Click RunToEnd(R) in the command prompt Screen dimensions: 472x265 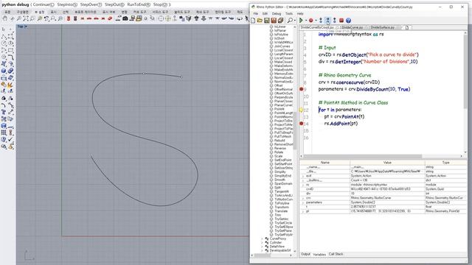tap(139, 4)
